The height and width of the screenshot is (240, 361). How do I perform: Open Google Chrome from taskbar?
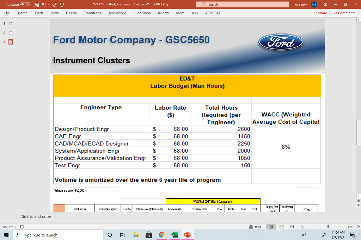161,235
